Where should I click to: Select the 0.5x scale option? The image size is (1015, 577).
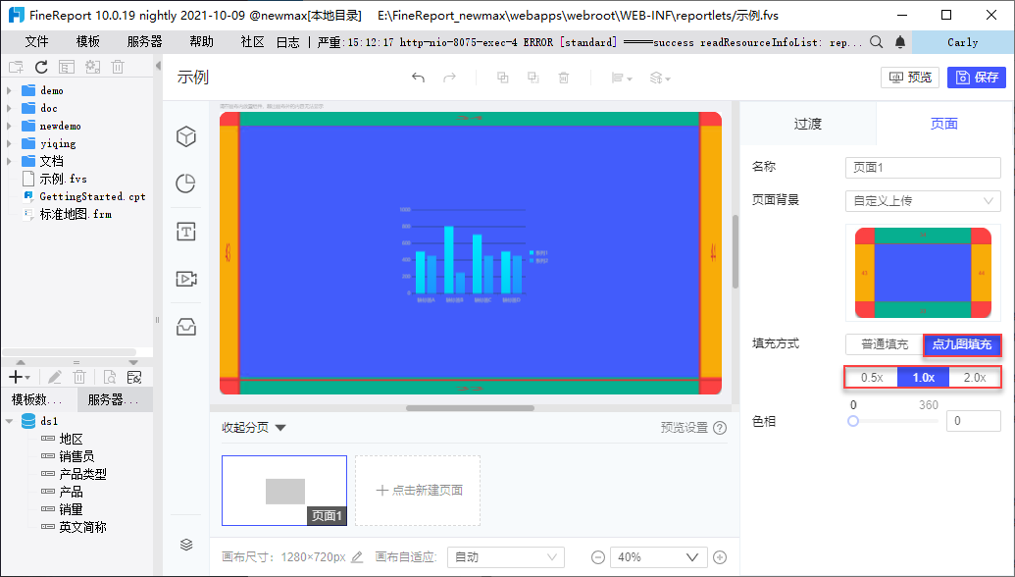click(x=871, y=378)
